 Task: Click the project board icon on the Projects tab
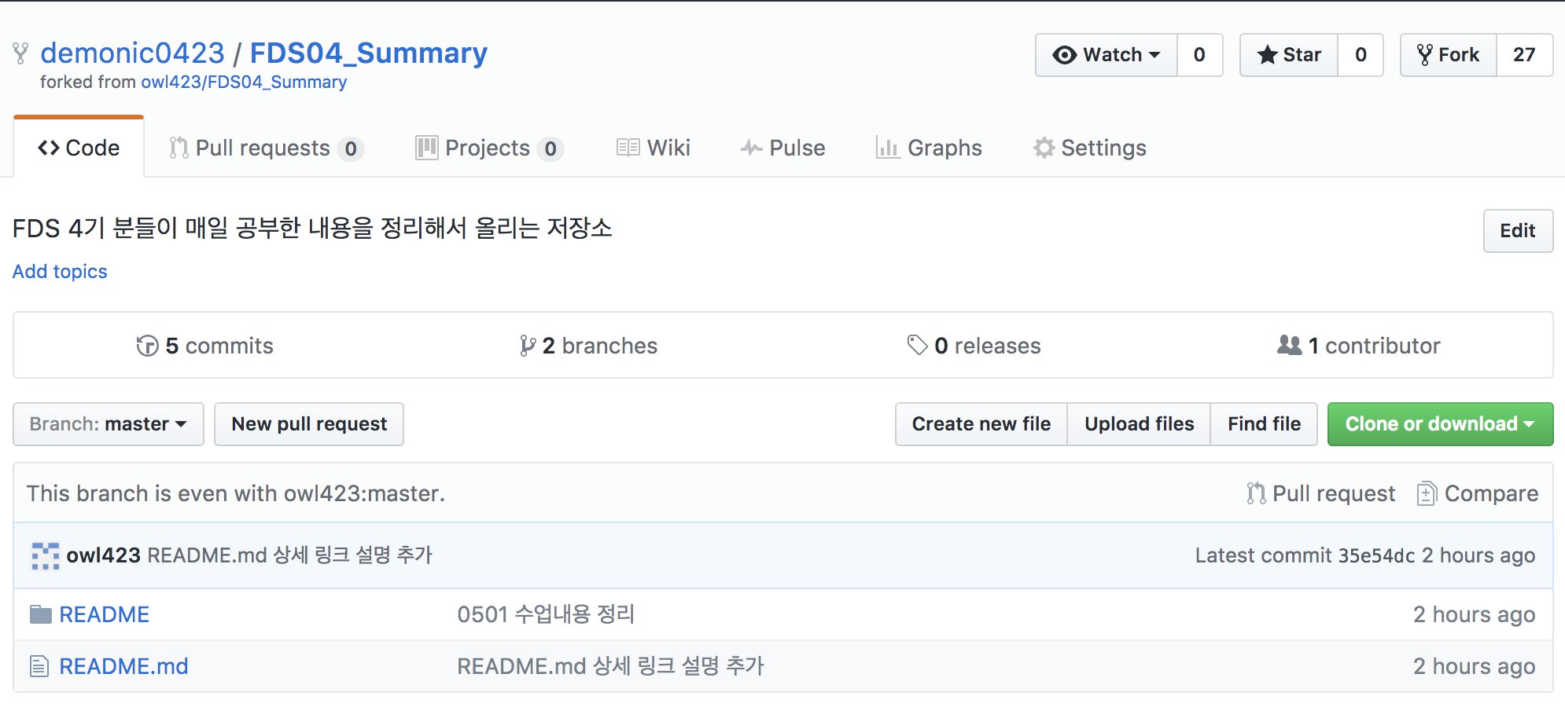click(426, 148)
